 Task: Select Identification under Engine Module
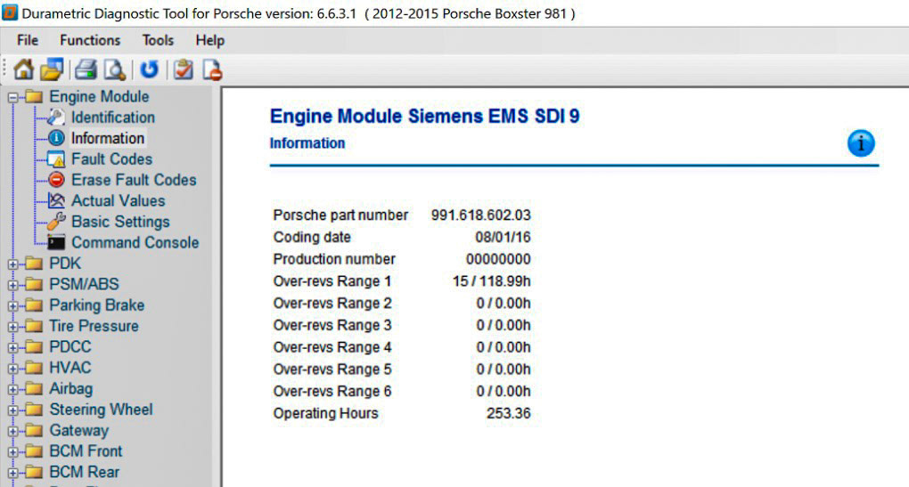(x=113, y=118)
